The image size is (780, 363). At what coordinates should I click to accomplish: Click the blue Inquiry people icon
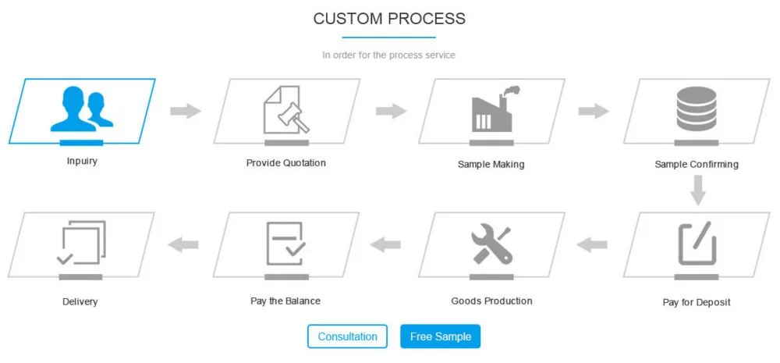click(x=82, y=109)
